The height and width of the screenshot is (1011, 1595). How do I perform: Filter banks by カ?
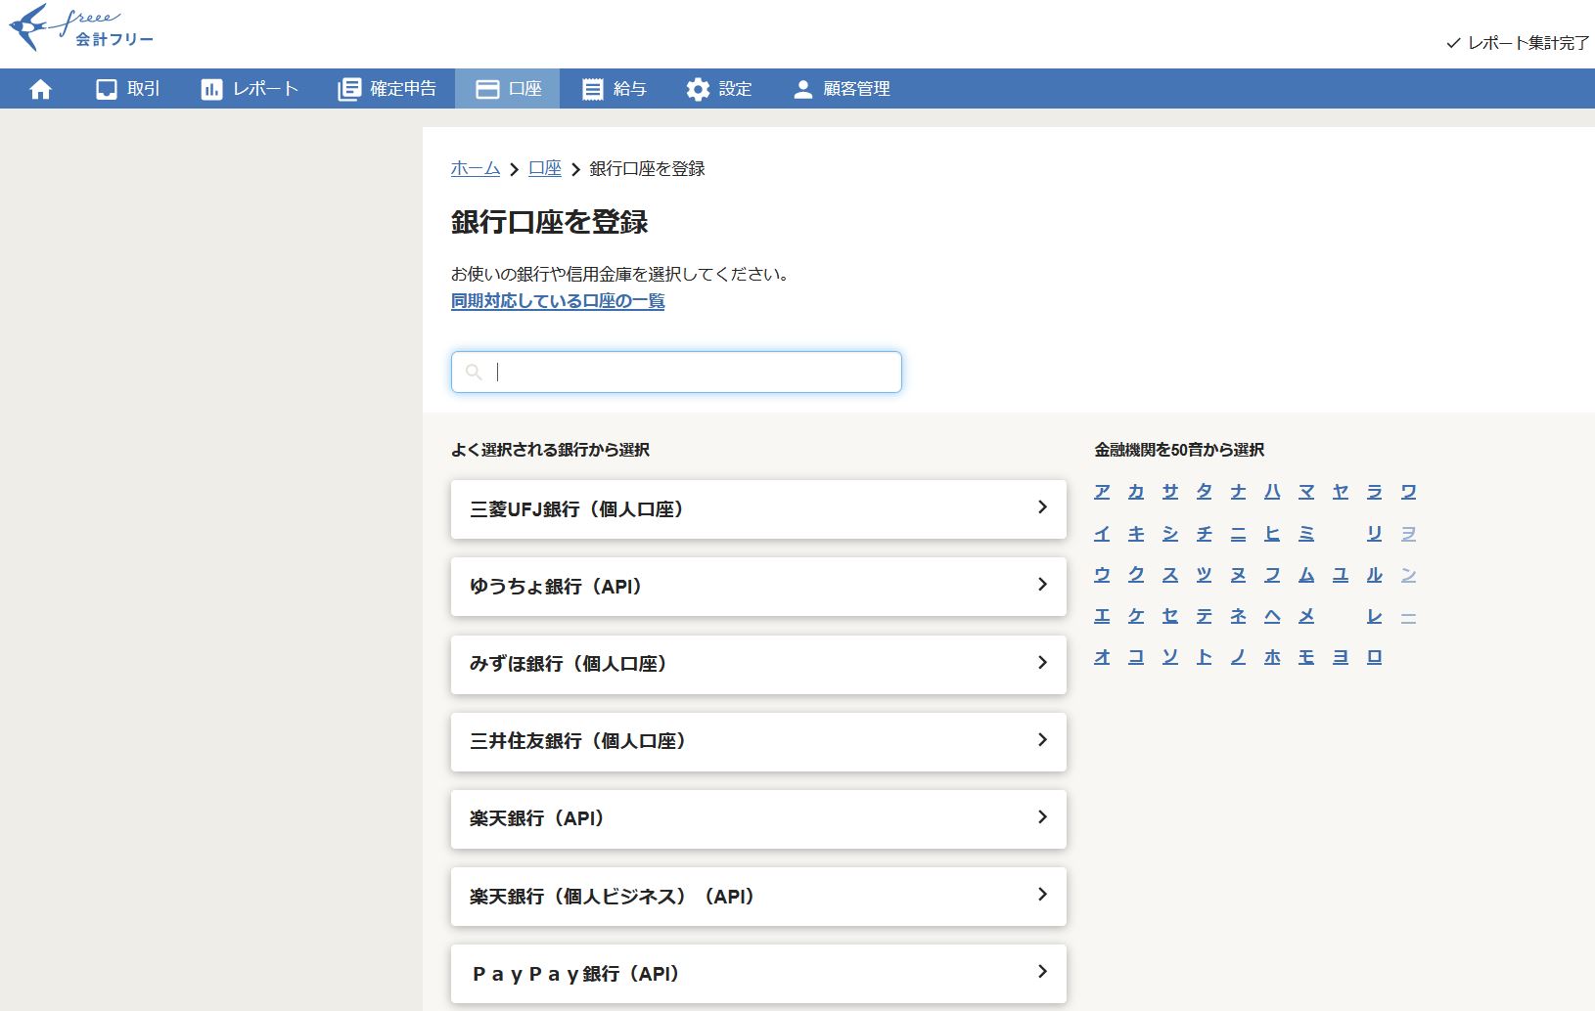[x=1136, y=492]
